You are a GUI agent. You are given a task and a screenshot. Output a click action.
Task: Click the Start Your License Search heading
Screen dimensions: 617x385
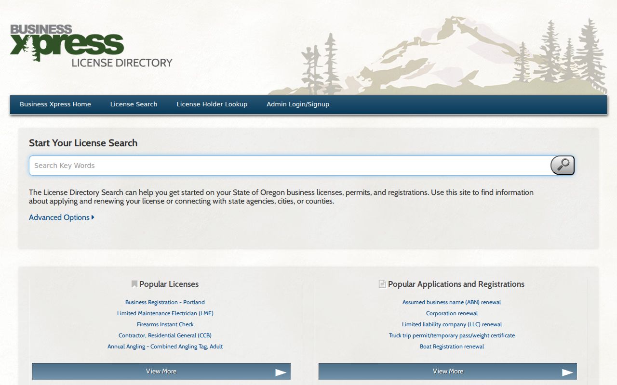coord(83,143)
